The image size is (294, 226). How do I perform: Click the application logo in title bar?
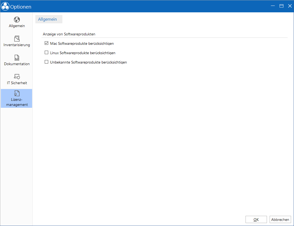click(5, 6)
